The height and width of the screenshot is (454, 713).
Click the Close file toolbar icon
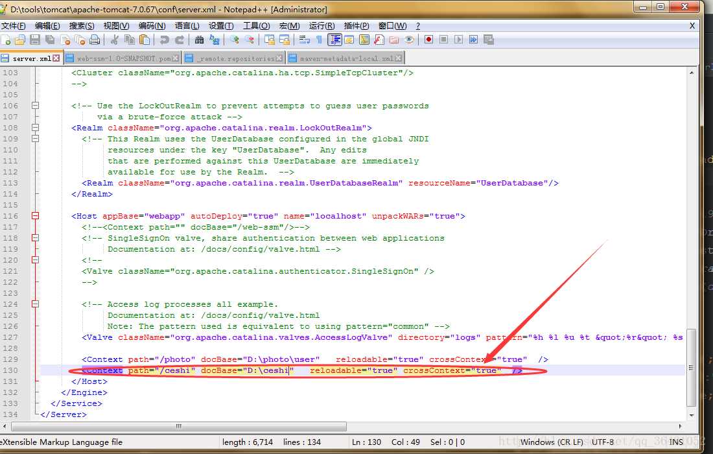65,40
